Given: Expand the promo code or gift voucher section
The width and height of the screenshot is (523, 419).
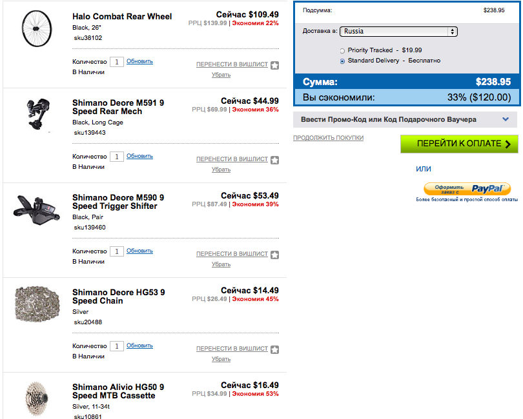Looking at the screenshot, I should pyautogui.click(x=405, y=119).
